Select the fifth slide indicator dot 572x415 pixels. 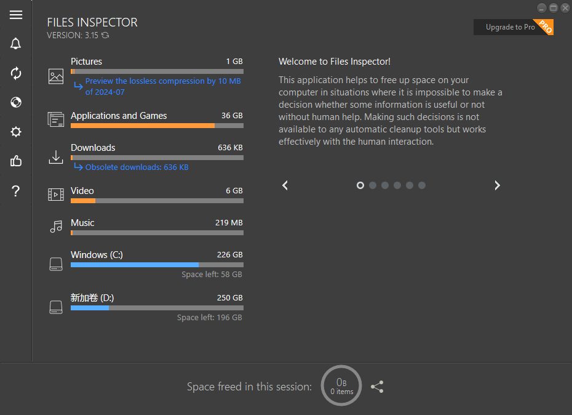tap(410, 185)
